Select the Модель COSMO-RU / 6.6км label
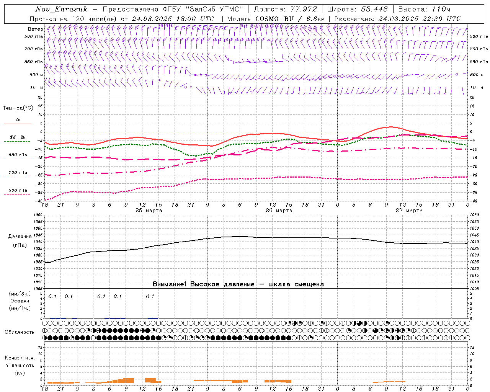The width and height of the screenshot is (490, 392). tap(276, 19)
